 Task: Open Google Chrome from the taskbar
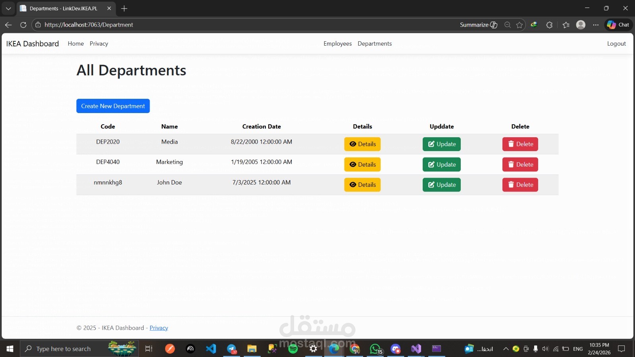pyautogui.click(x=355, y=349)
